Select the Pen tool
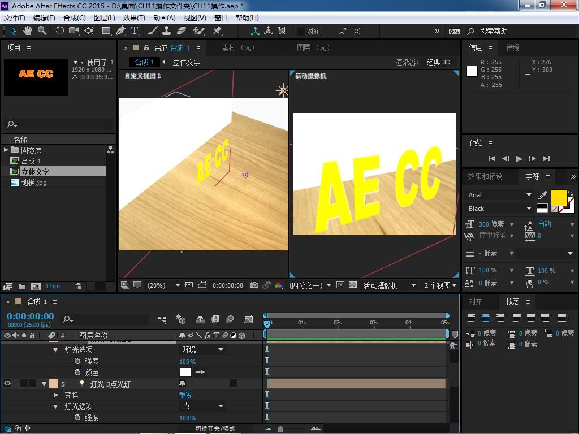 coord(120,31)
